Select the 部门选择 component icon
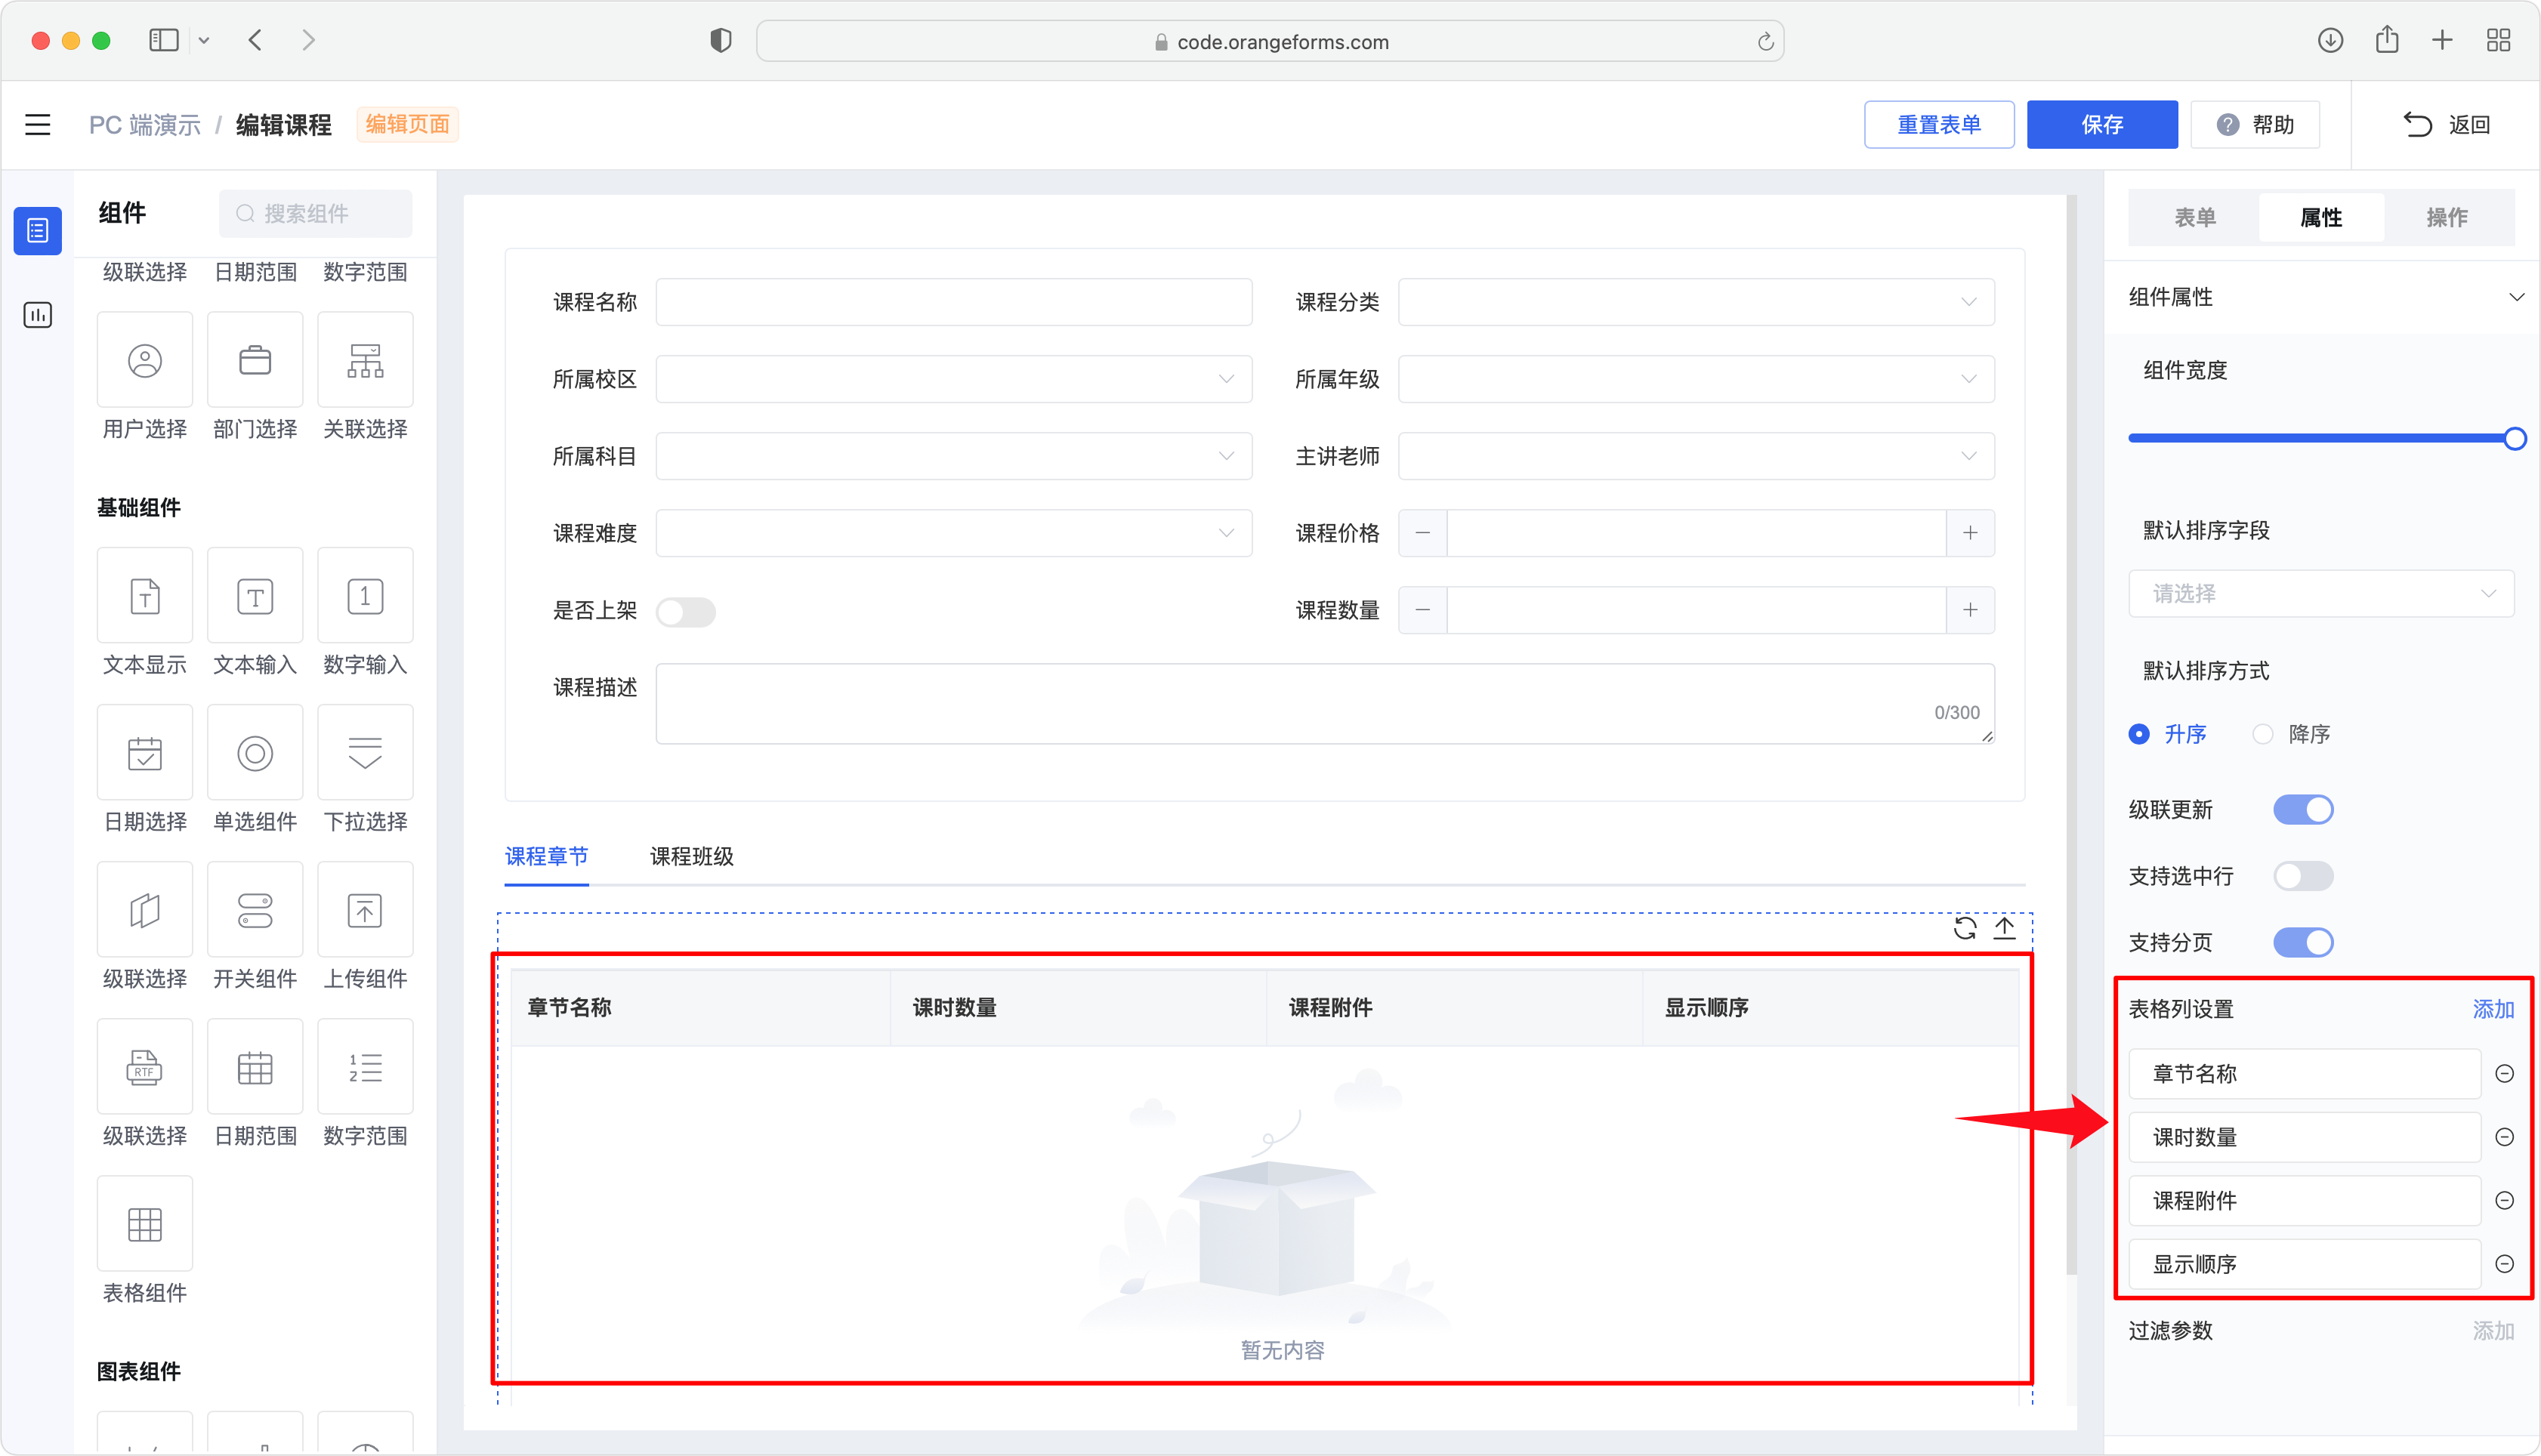The width and height of the screenshot is (2541, 1456). tap(255, 360)
